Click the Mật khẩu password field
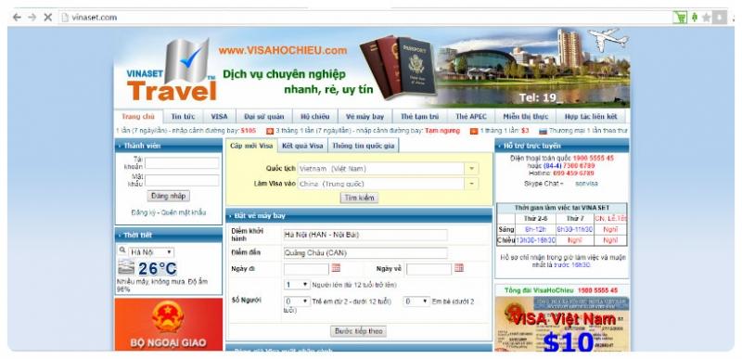Viewport: 742px width, 359px height. 182,180
